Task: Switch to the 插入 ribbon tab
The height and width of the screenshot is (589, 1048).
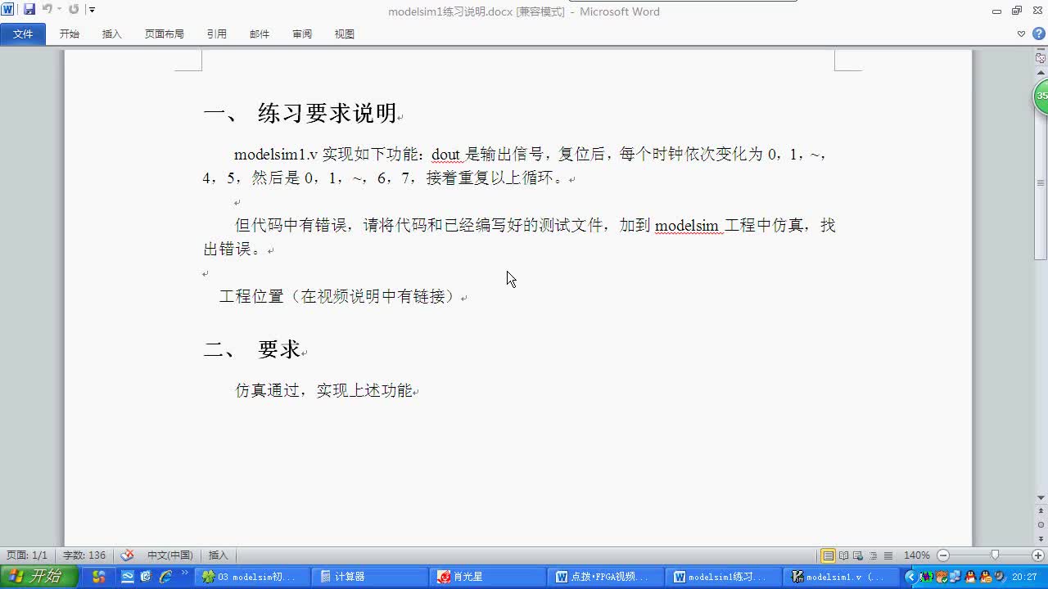Action: click(x=112, y=34)
